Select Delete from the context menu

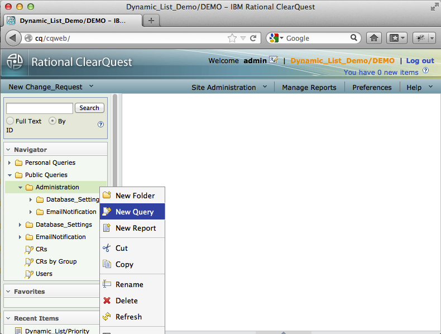point(132,300)
